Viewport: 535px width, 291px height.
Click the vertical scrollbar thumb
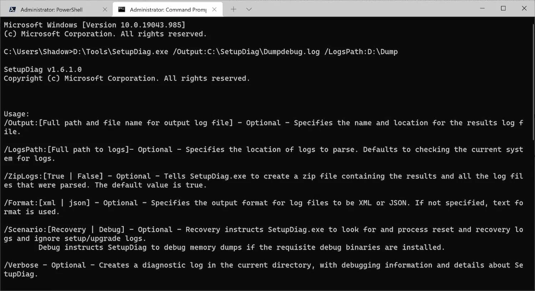pyautogui.click(x=533, y=79)
